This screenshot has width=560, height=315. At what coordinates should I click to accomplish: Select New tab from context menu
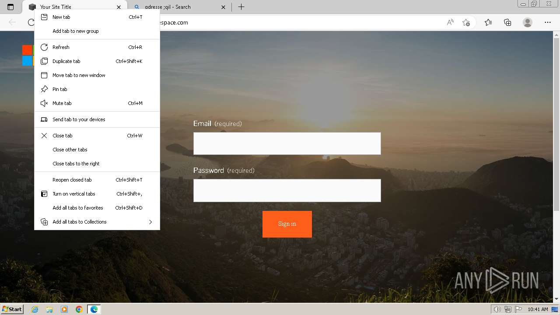pos(97,17)
